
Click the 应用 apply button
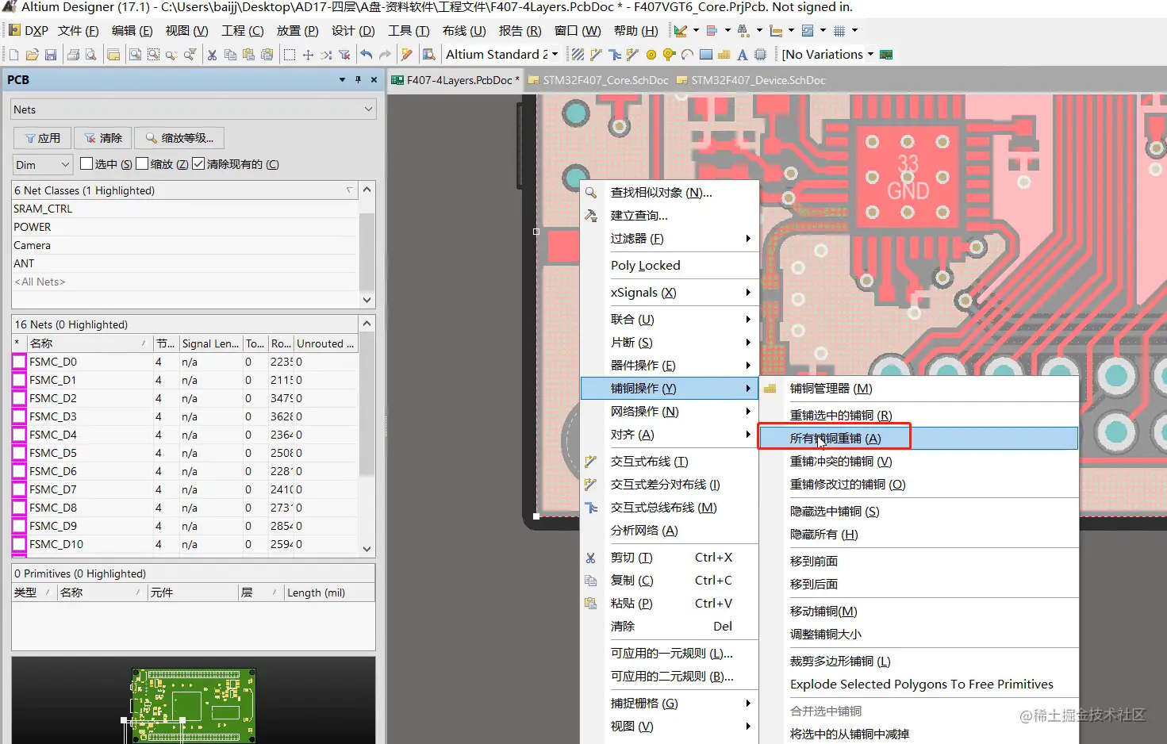click(42, 138)
